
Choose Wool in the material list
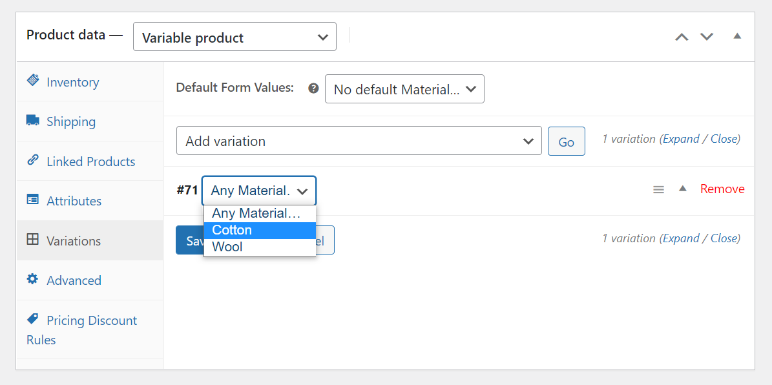[x=260, y=247]
